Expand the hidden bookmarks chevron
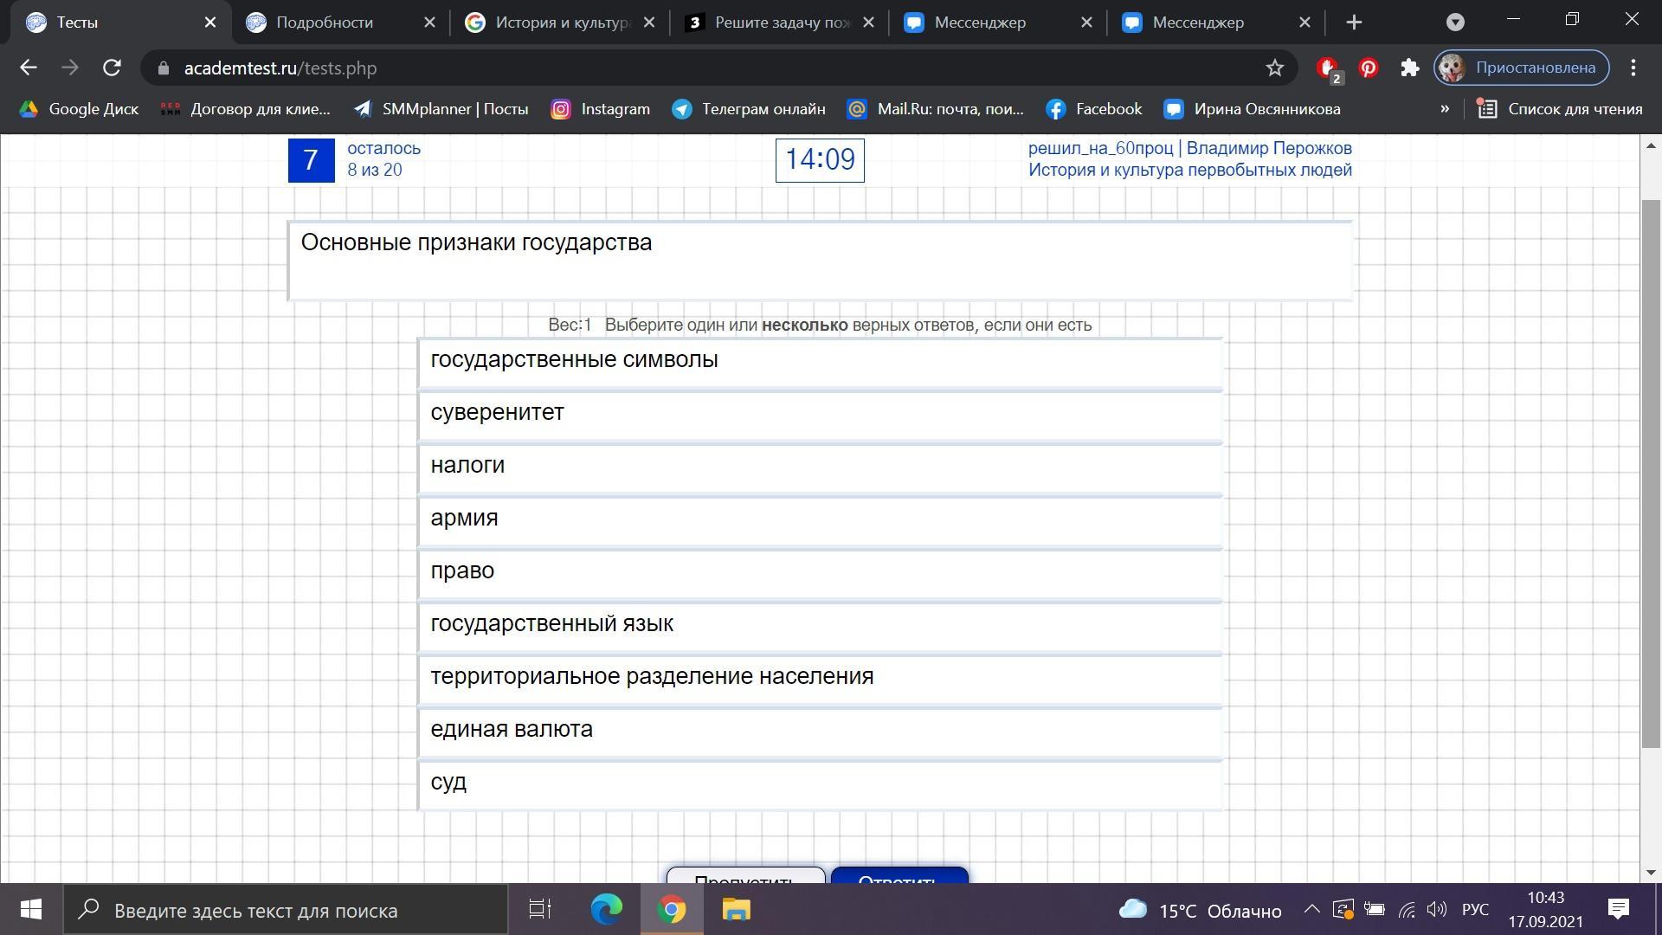 1444,109
